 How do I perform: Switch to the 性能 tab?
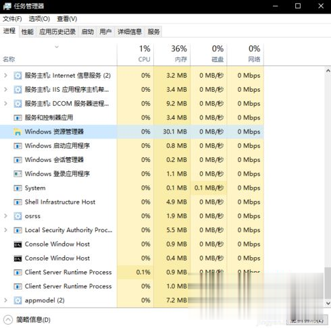tap(28, 32)
